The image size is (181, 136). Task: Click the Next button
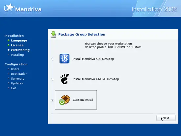(x=166, y=118)
